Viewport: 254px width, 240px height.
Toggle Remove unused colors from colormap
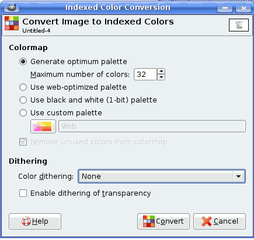click(x=23, y=142)
